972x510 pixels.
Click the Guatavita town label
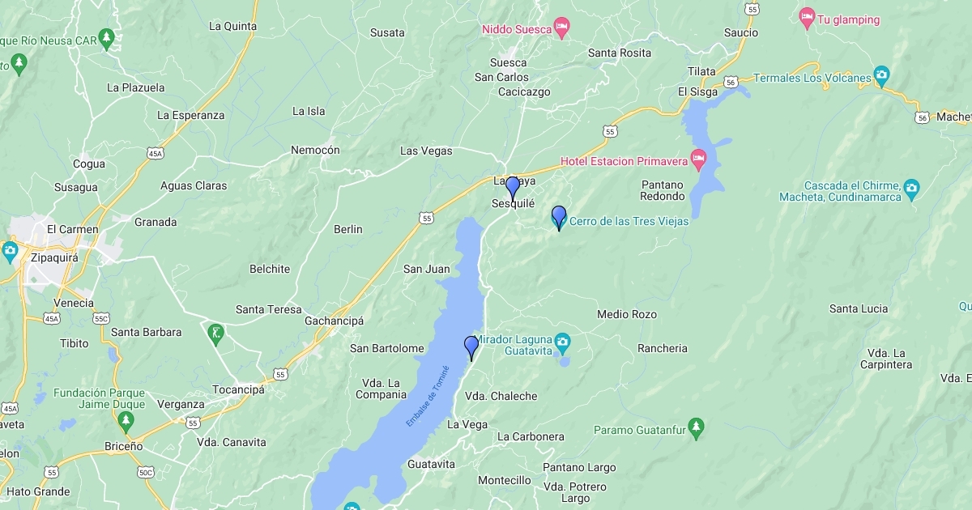[x=431, y=464]
